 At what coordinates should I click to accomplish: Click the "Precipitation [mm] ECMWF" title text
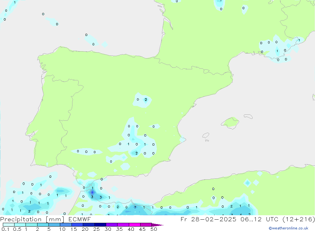[x=46, y=219]
